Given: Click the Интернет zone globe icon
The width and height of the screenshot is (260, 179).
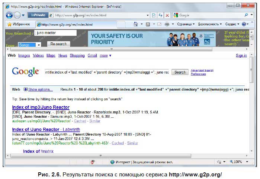Looking at the screenshot, I should (x=112, y=162).
